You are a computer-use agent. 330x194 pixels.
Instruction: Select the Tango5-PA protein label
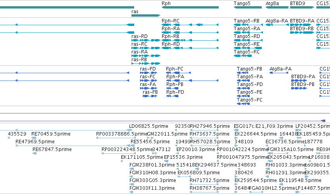click(x=250, y=77)
